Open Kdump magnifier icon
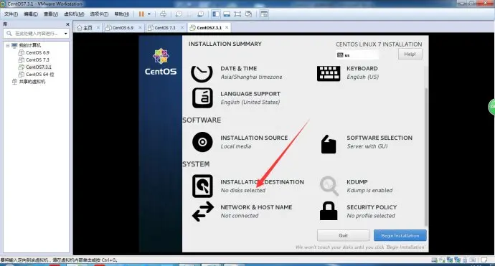Viewport: 495px width, 266px height. [x=329, y=186]
